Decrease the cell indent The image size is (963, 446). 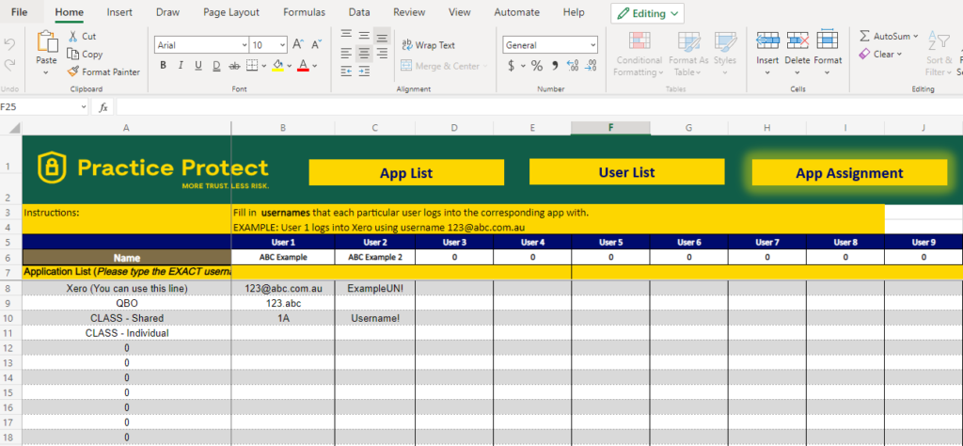(347, 72)
